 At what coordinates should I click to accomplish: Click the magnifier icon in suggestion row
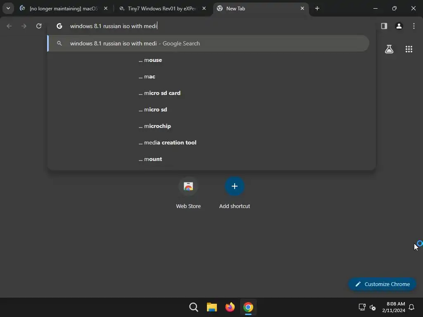(x=59, y=43)
